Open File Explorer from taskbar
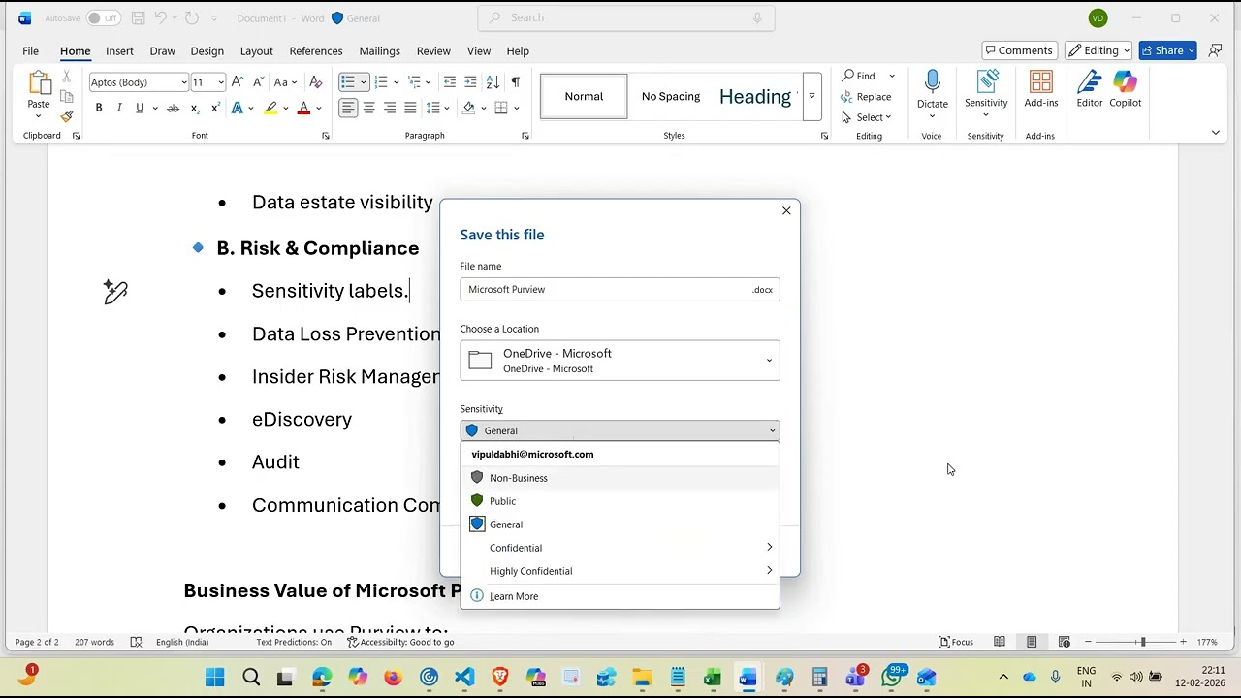This screenshot has height=698, width=1241. [x=642, y=677]
